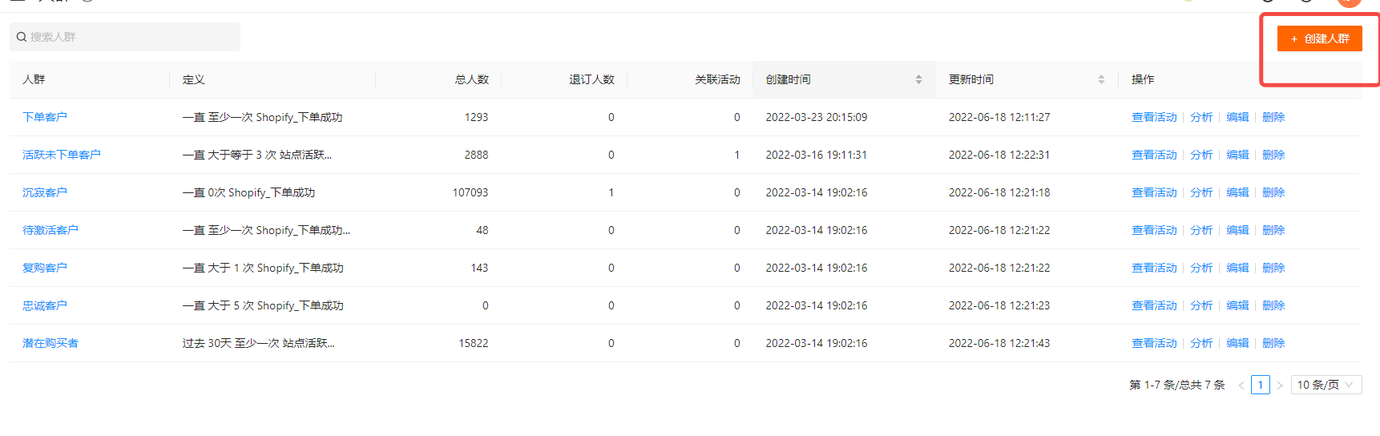Click 删除 in 活跃未下单客户 row
Image resolution: width=1380 pixels, height=436 pixels.
(1273, 155)
